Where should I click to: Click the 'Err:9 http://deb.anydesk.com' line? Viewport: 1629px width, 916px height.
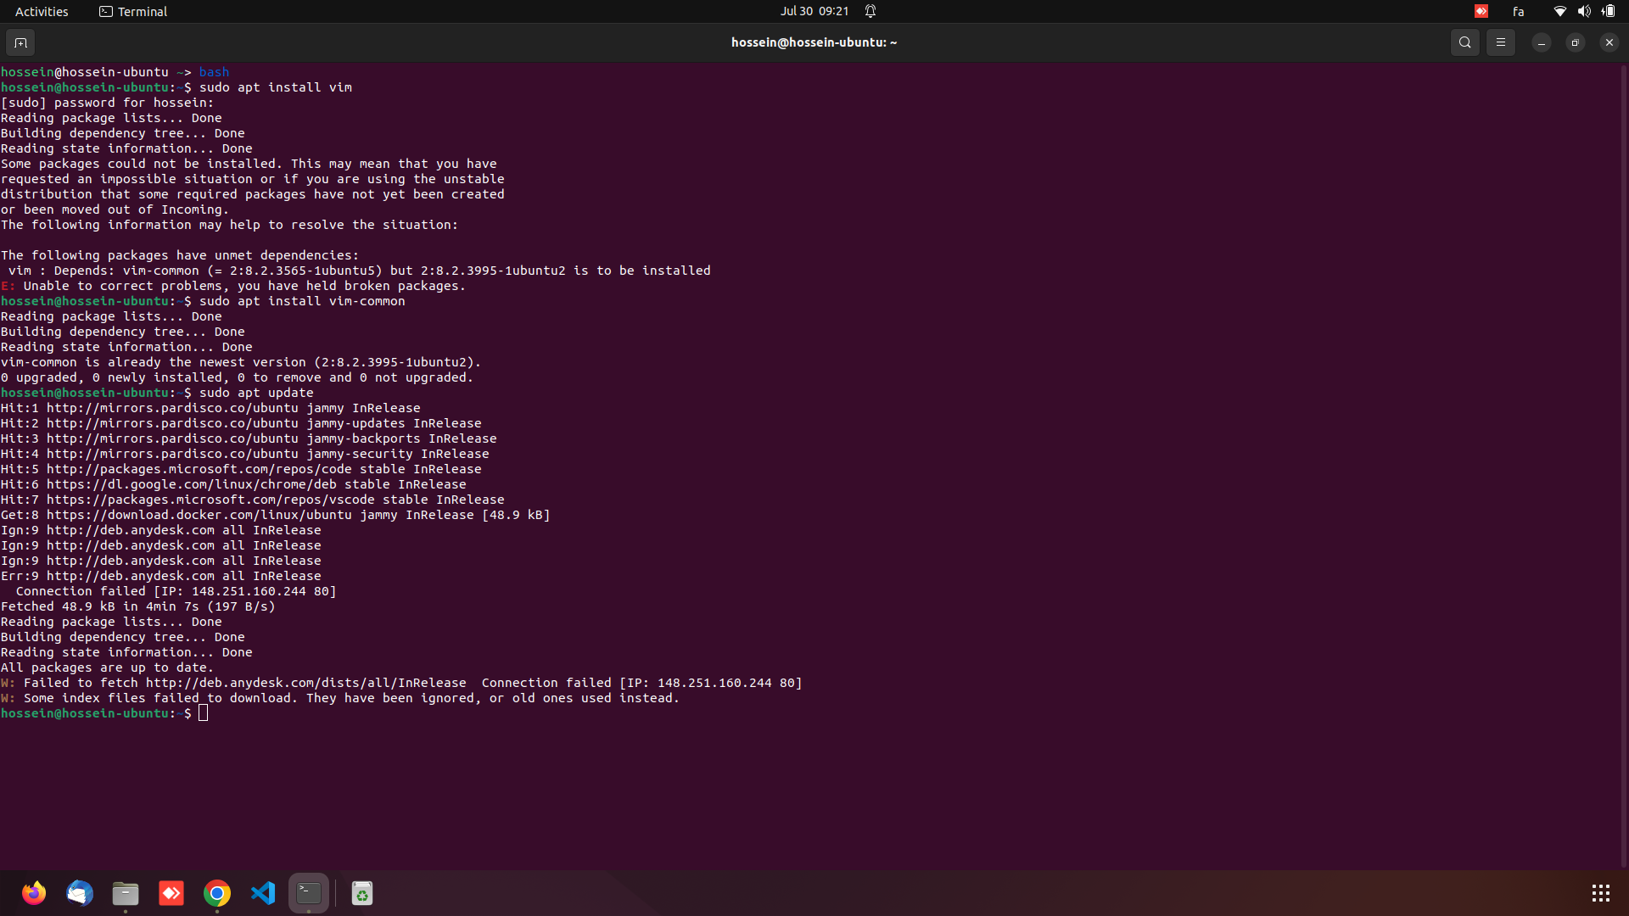(161, 576)
